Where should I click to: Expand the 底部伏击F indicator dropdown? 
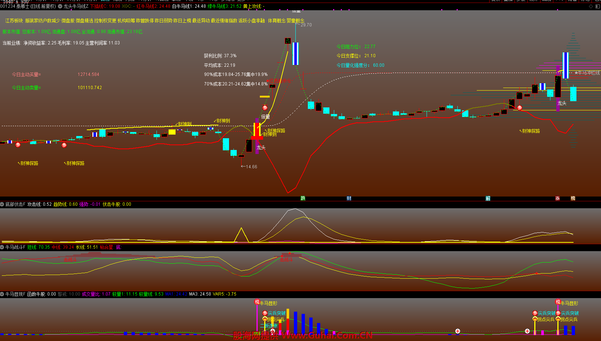[x=2, y=204]
